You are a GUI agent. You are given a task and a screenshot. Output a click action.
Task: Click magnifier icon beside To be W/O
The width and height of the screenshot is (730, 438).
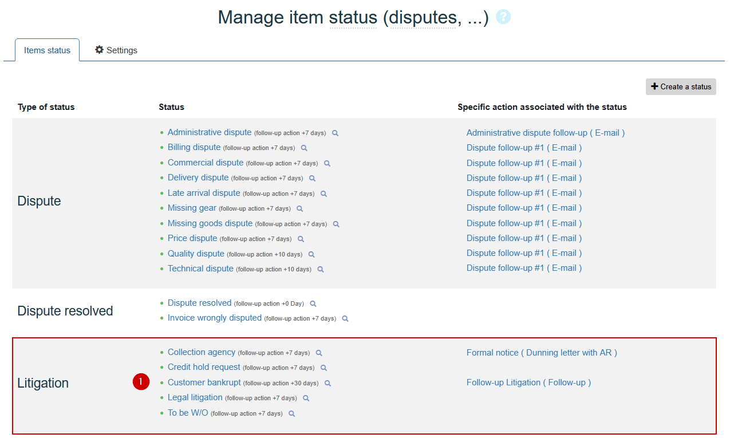(x=292, y=413)
